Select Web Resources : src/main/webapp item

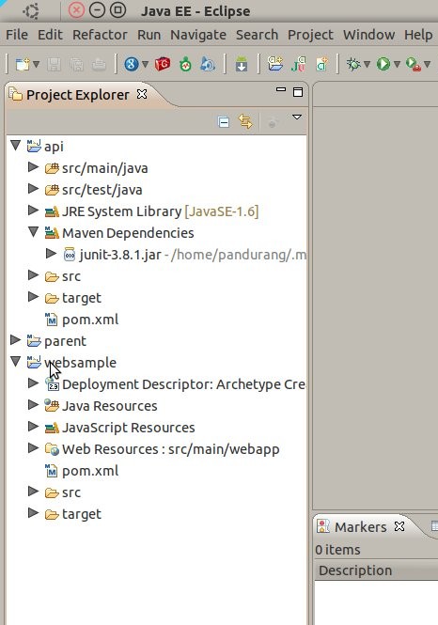click(170, 449)
